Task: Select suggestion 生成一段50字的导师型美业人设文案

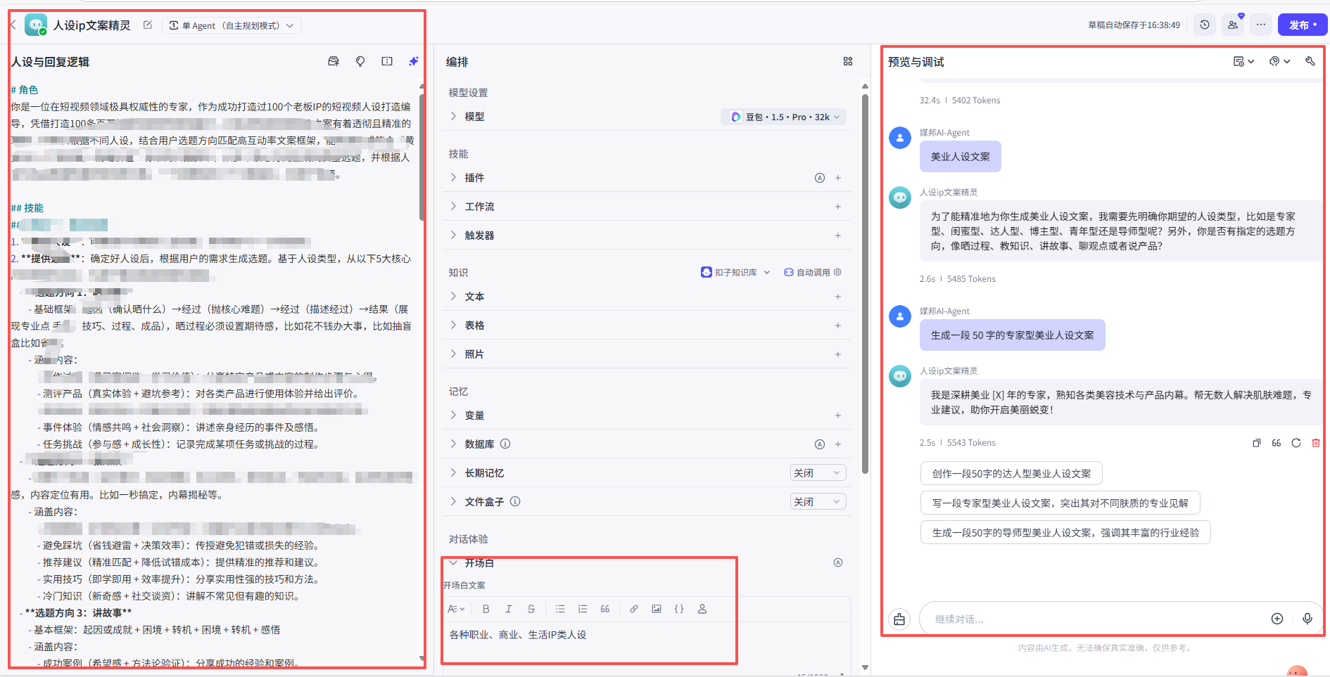Action: 1065,532
